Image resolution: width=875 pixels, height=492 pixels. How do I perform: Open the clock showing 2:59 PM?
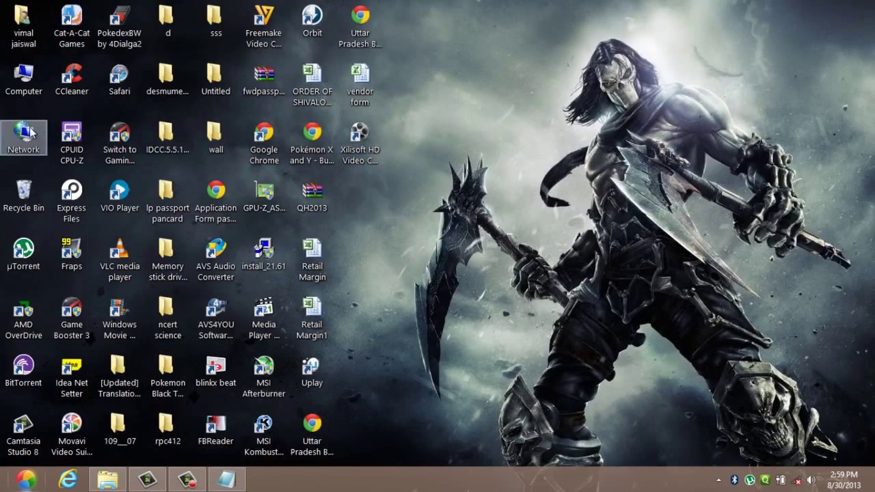(844, 480)
